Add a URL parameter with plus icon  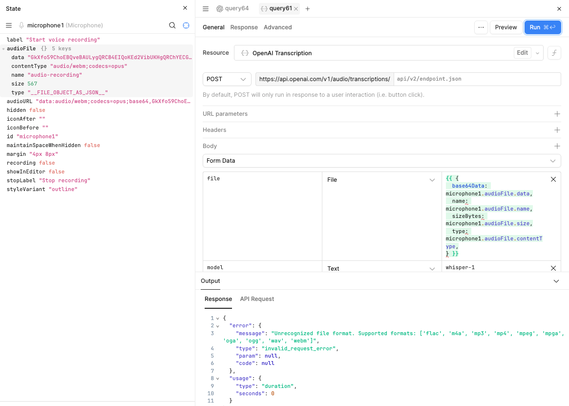[557, 114]
